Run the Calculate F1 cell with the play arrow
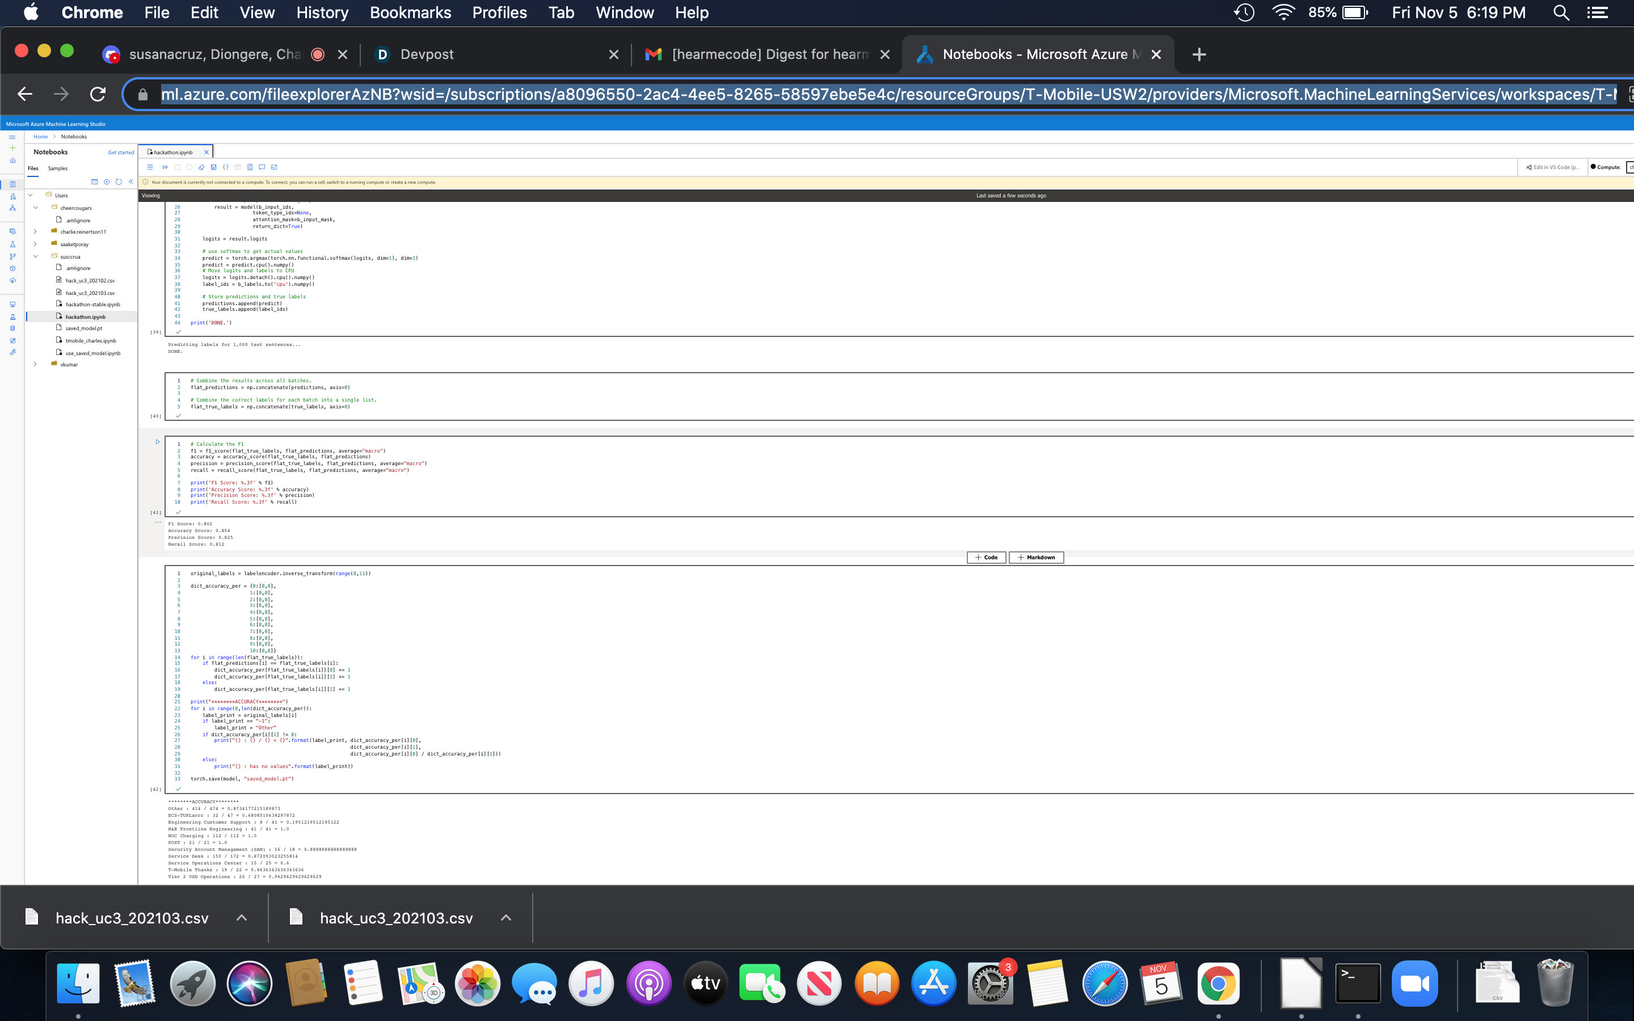The width and height of the screenshot is (1634, 1021). click(x=157, y=442)
